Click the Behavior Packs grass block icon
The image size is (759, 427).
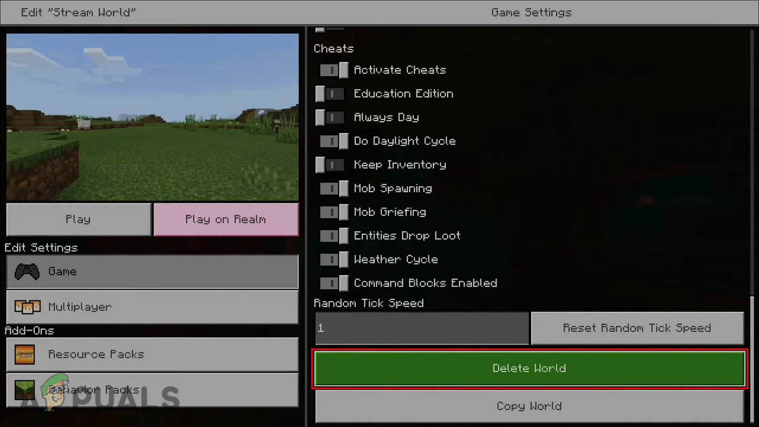(x=25, y=390)
